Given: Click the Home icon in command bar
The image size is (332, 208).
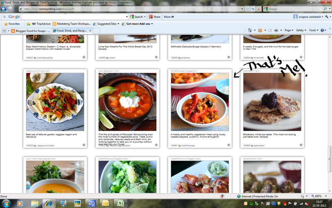Looking at the screenshot, I should [250, 30].
